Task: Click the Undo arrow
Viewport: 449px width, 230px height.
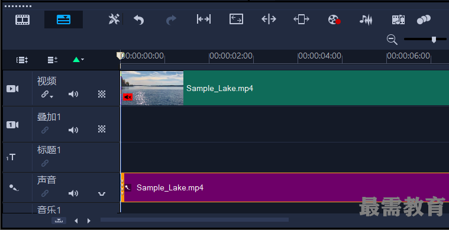Action: pos(139,20)
